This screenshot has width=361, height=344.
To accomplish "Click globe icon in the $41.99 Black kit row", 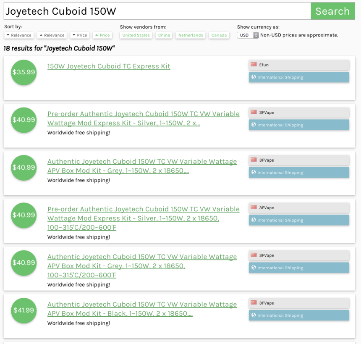I will point(254,315).
